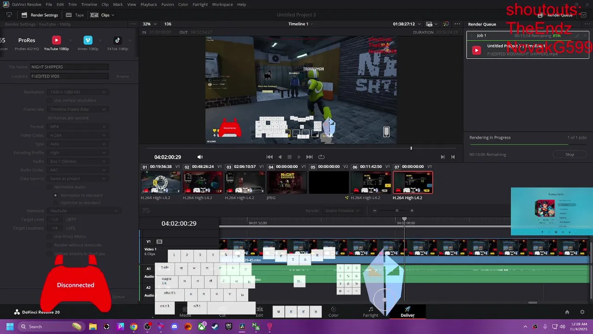This screenshot has width=593, height=334.
Task: Select Optimize to standard radio button
Action: pyautogui.click(x=57, y=203)
